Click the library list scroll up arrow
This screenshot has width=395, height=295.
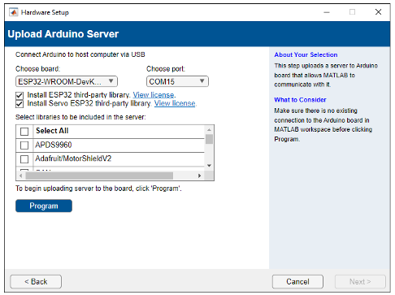(x=209, y=130)
